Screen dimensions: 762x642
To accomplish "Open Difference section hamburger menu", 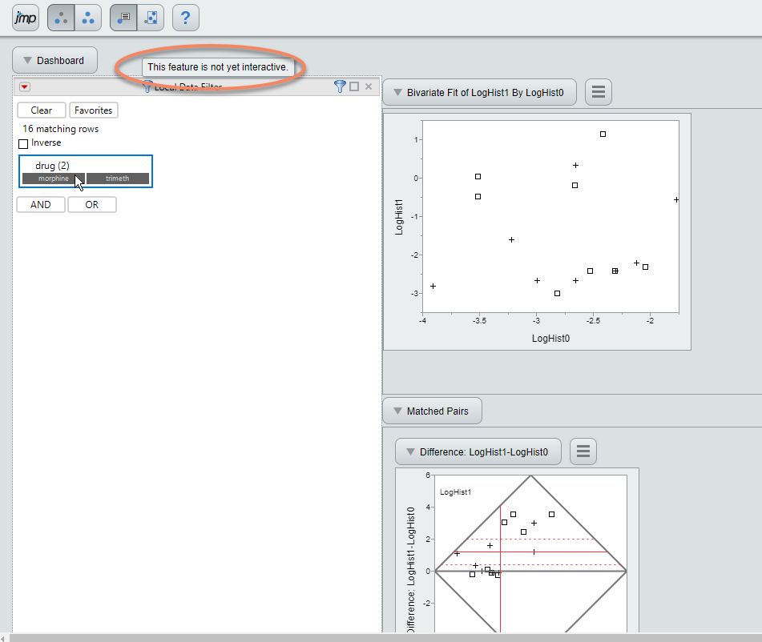I will click(x=583, y=451).
